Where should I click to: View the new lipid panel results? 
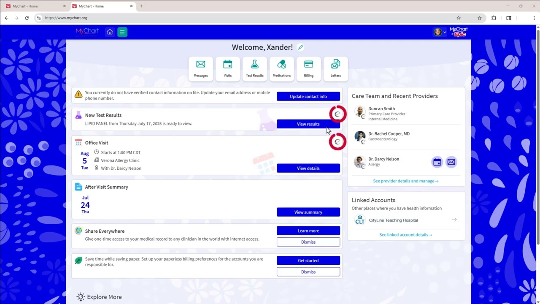[308, 124]
